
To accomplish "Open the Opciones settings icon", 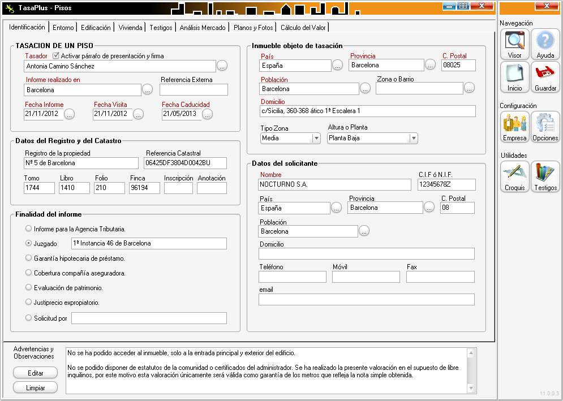I will [545, 127].
